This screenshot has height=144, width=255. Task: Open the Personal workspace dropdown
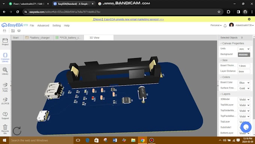coord(216,25)
